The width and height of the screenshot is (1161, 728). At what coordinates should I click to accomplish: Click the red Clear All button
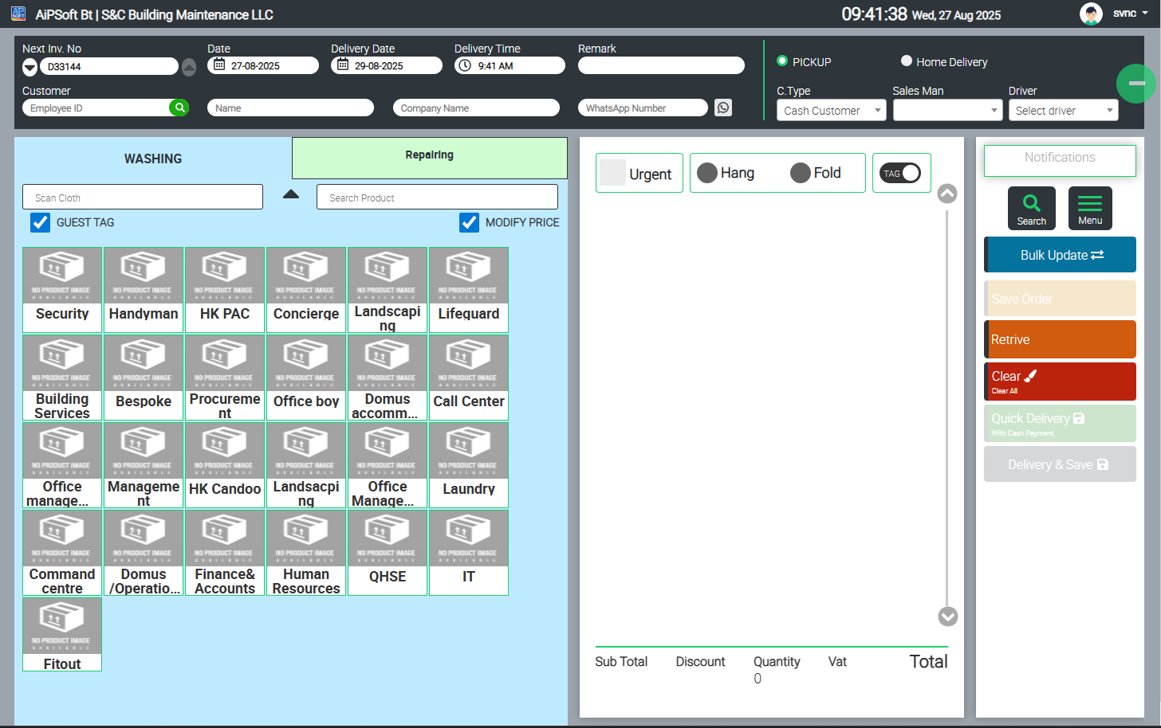click(x=1060, y=382)
